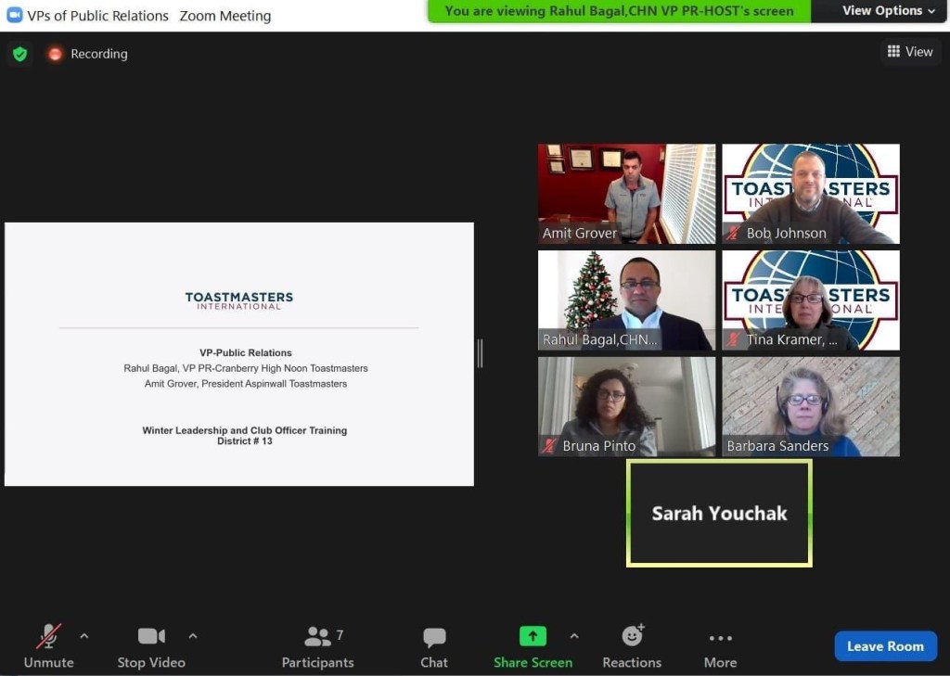Select Amit Grover's video thumbnail
This screenshot has height=676, width=950.
[x=626, y=193]
